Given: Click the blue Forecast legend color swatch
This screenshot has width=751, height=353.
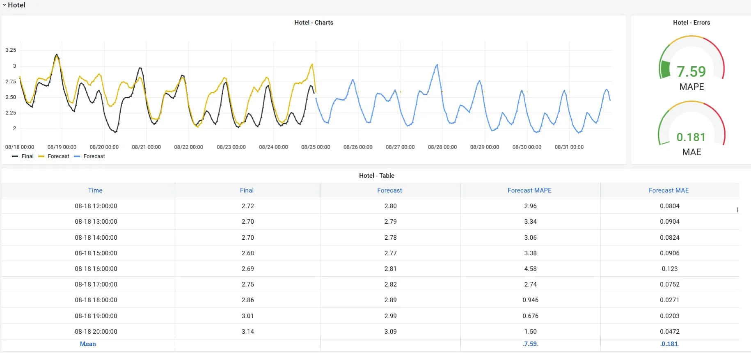Looking at the screenshot, I should (x=77, y=156).
